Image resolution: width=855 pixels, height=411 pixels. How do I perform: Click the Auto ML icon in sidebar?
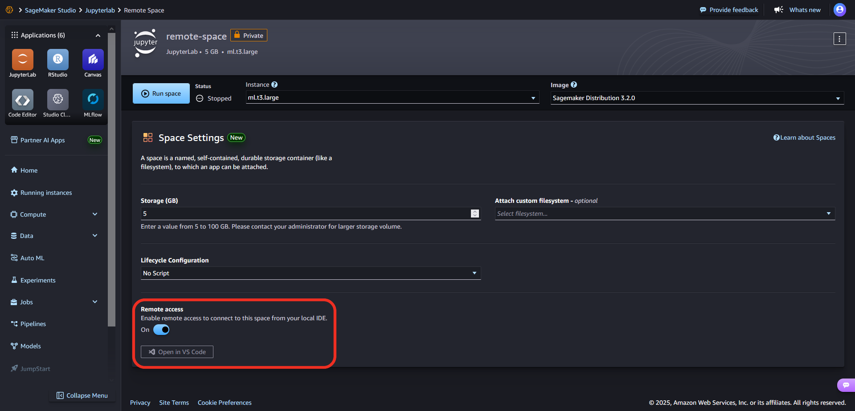(14, 258)
